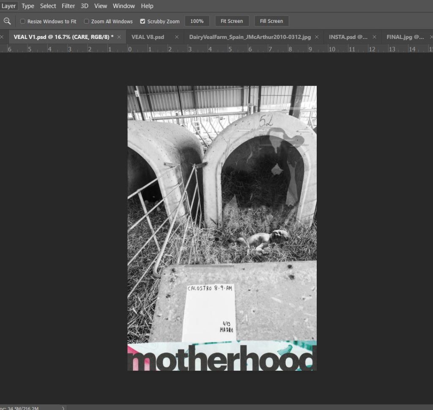Expand the status bar document info arrow
Screen dimensions: 433x410
(x=63, y=408)
